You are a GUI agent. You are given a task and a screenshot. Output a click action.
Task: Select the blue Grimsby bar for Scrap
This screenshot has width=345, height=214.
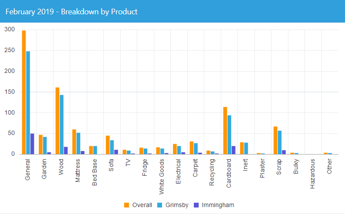pos(280,142)
